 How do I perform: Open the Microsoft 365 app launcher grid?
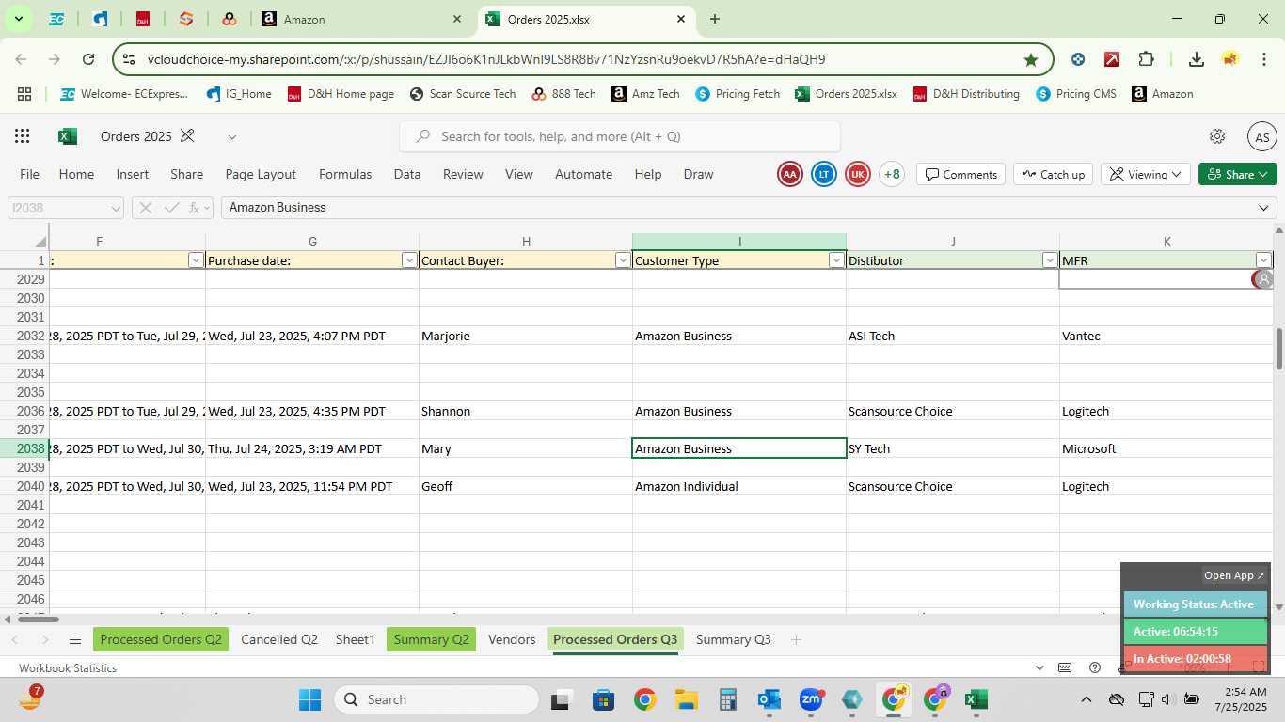22,136
